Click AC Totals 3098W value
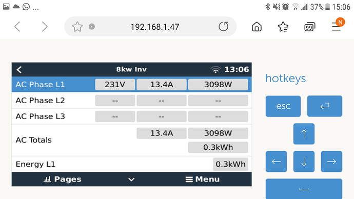Screen dimensions: 354x199 218,133
